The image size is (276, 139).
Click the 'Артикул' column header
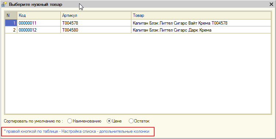coord(96,15)
